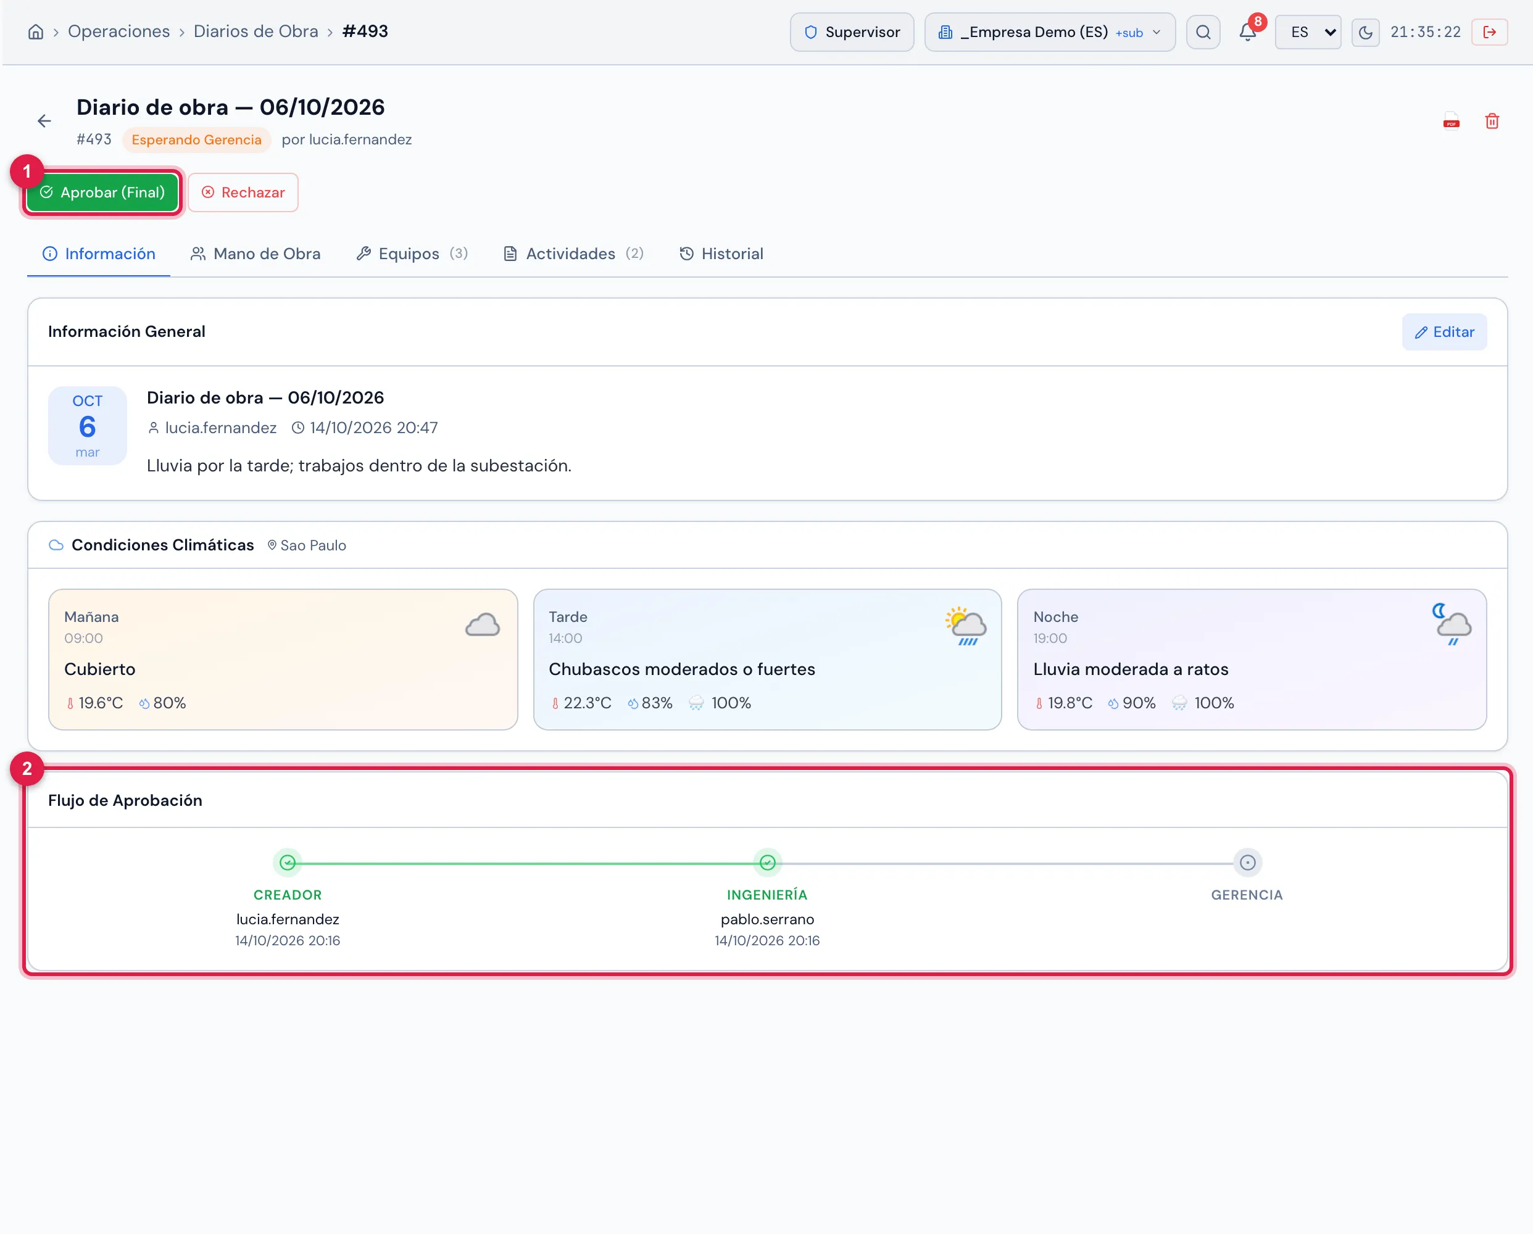The width and height of the screenshot is (1533, 1234).
Task: Open the Operaciones breadcrumb link
Action: click(118, 31)
